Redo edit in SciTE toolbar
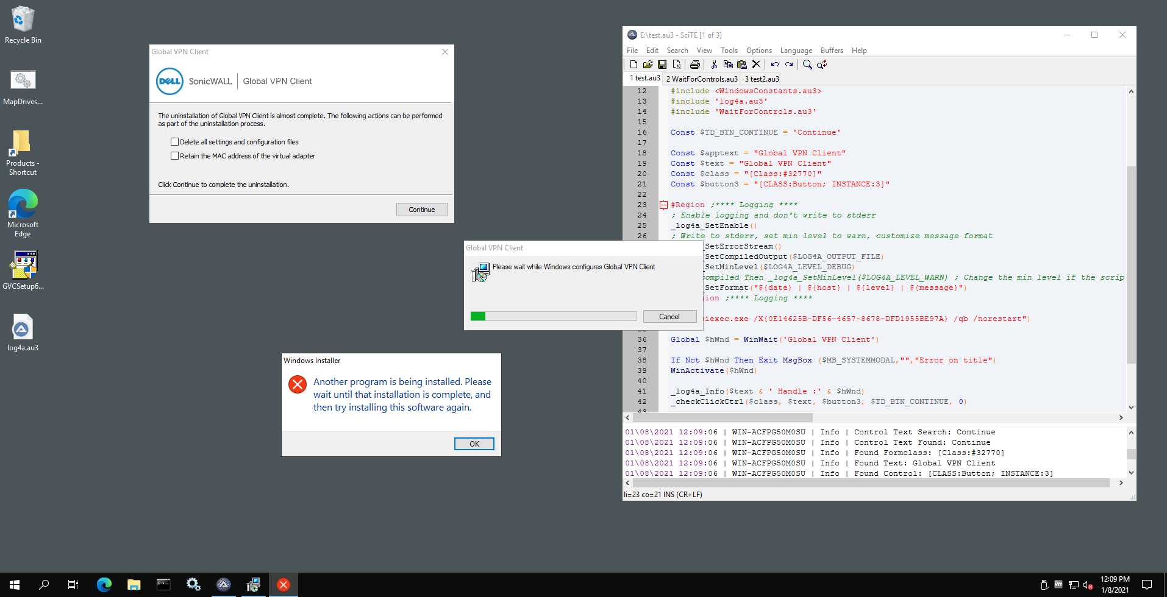The image size is (1167, 597). (x=789, y=65)
